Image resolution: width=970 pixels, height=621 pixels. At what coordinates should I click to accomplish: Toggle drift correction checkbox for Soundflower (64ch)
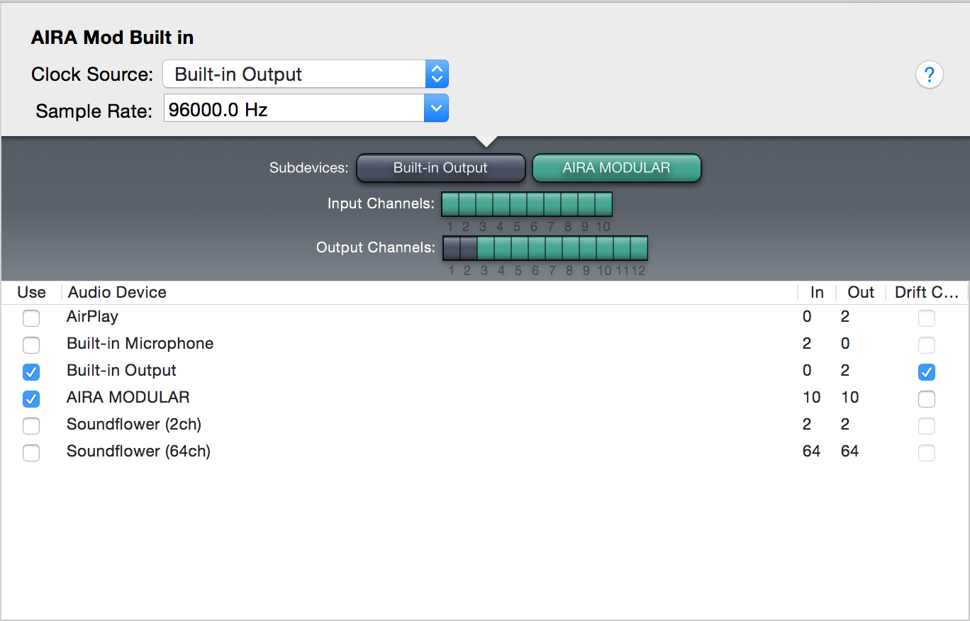926,453
